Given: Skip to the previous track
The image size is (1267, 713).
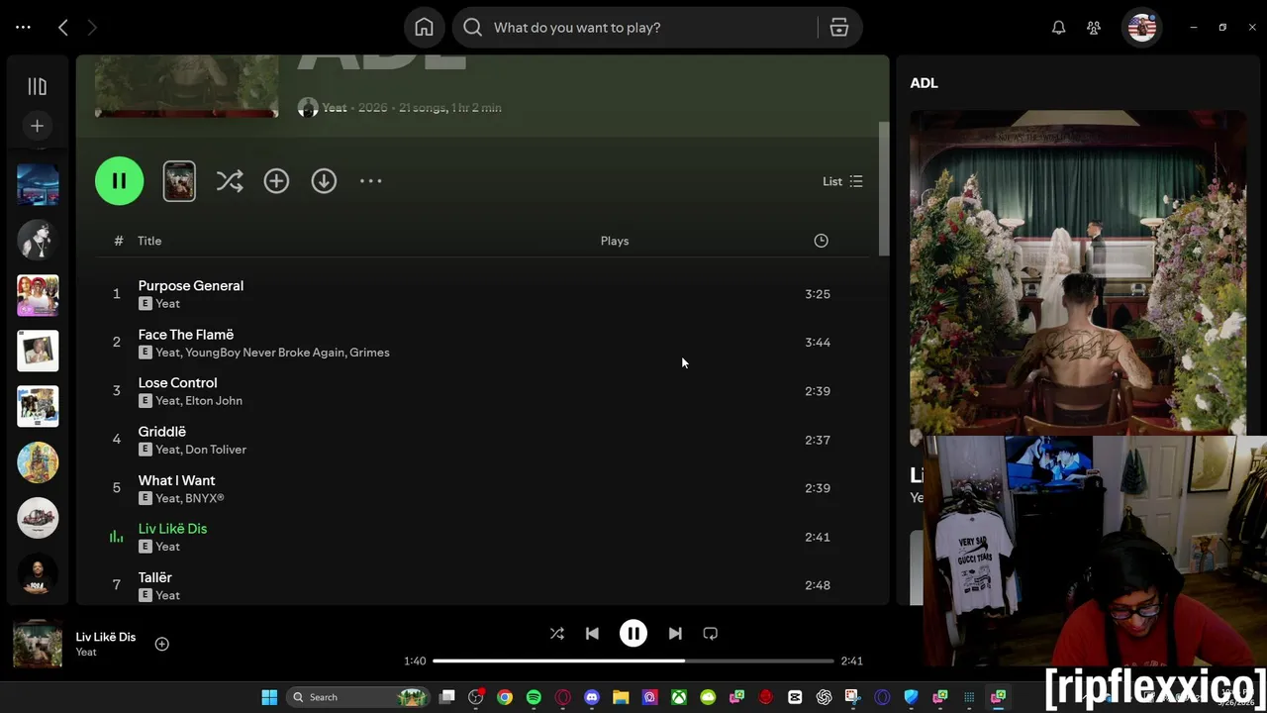Looking at the screenshot, I should [592, 634].
